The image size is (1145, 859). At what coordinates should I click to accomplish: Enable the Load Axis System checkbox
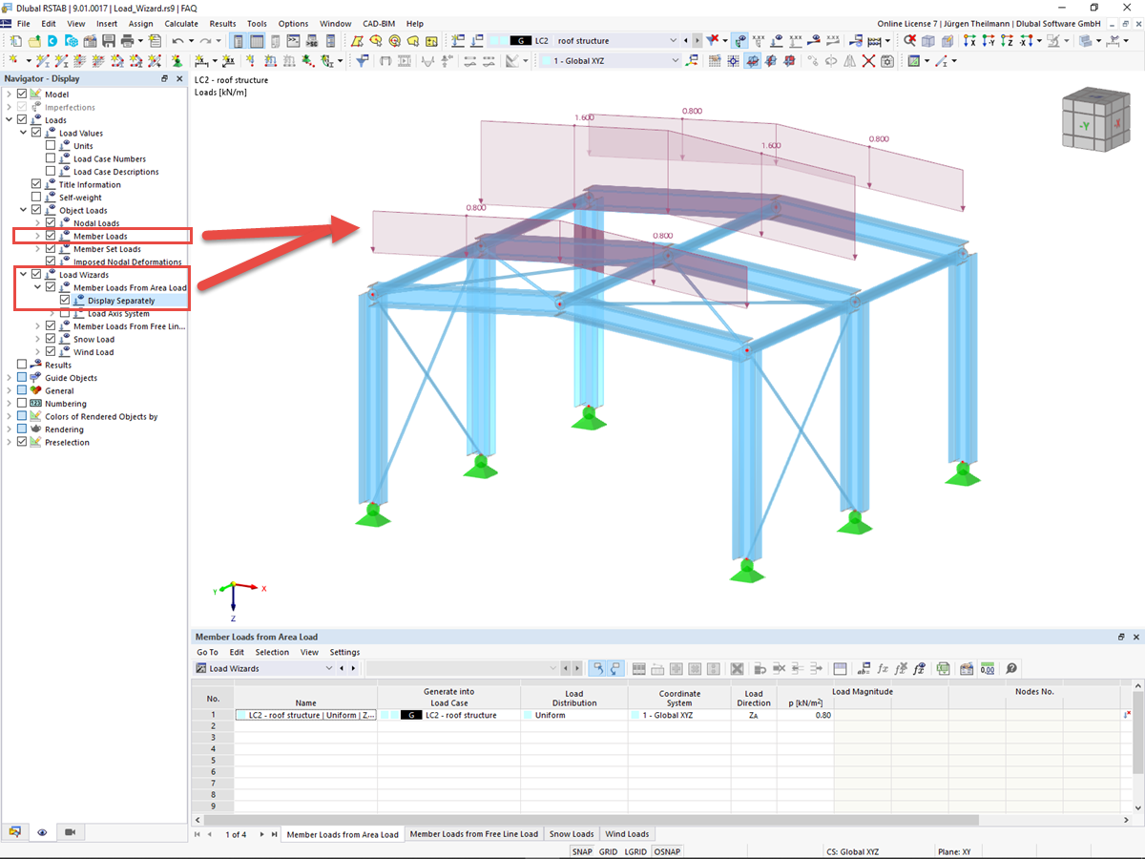65,313
